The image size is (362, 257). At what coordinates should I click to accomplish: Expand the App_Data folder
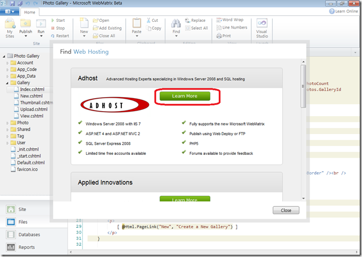pos(7,76)
